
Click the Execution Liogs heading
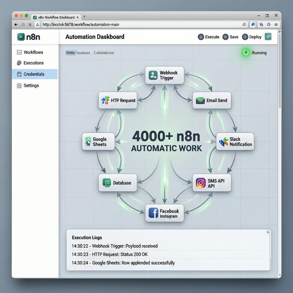(87, 238)
